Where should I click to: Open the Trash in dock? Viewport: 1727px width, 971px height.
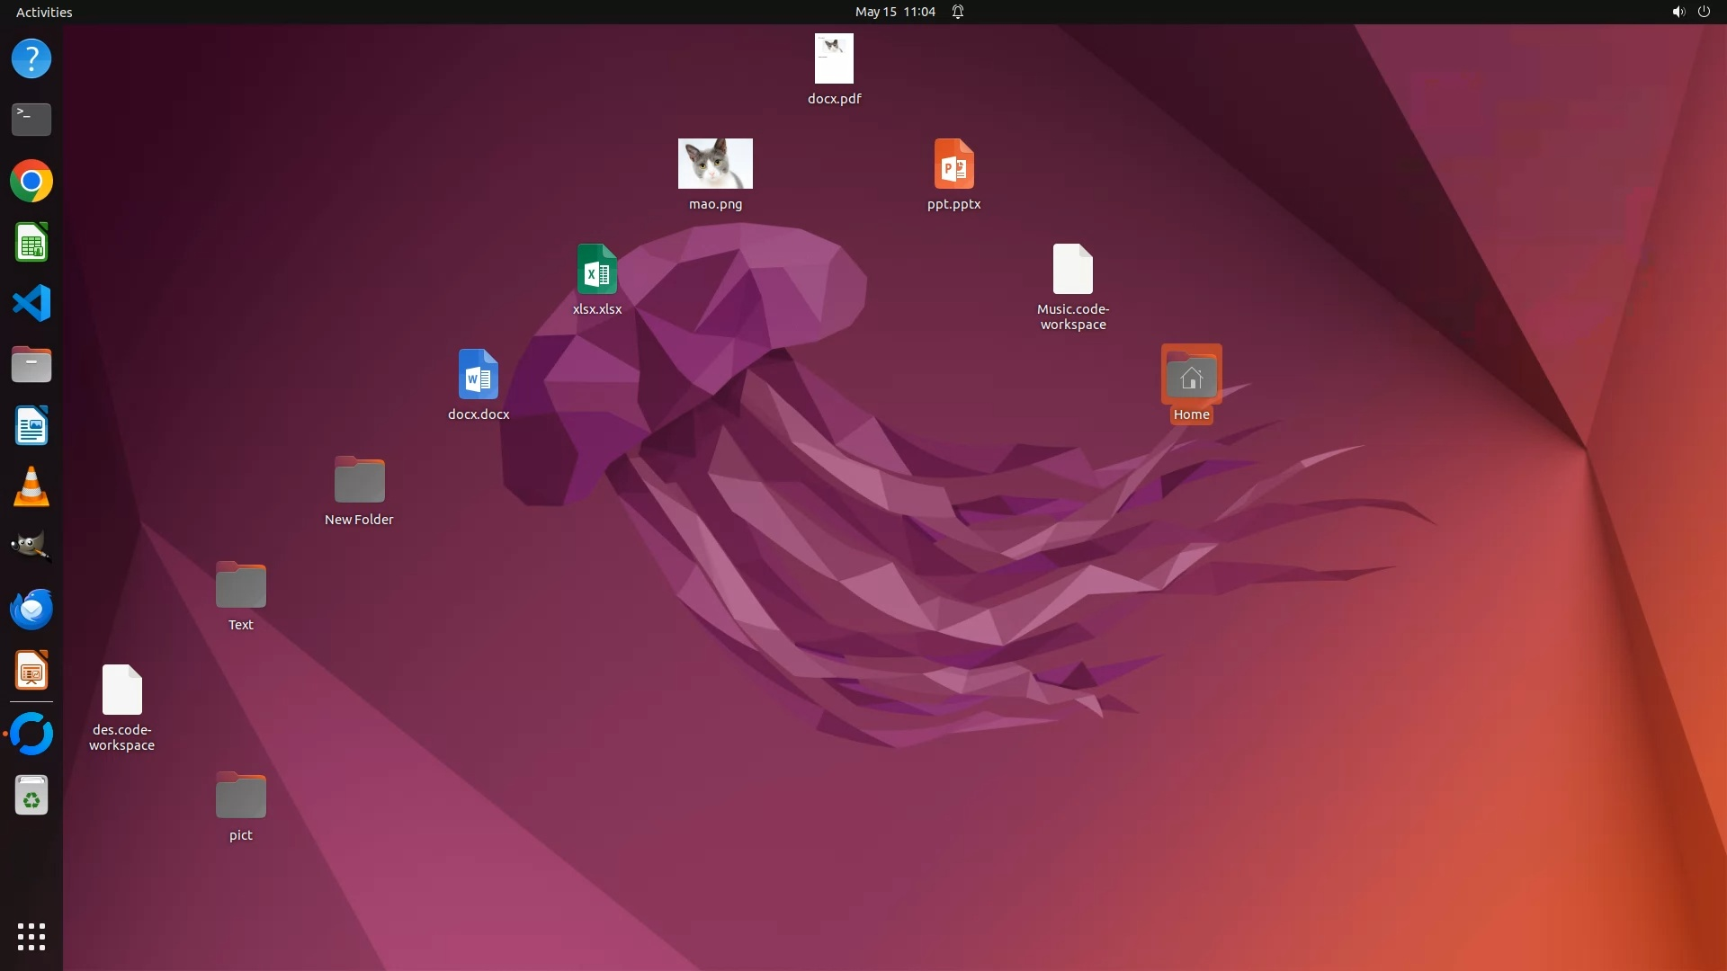coord(31,796)
